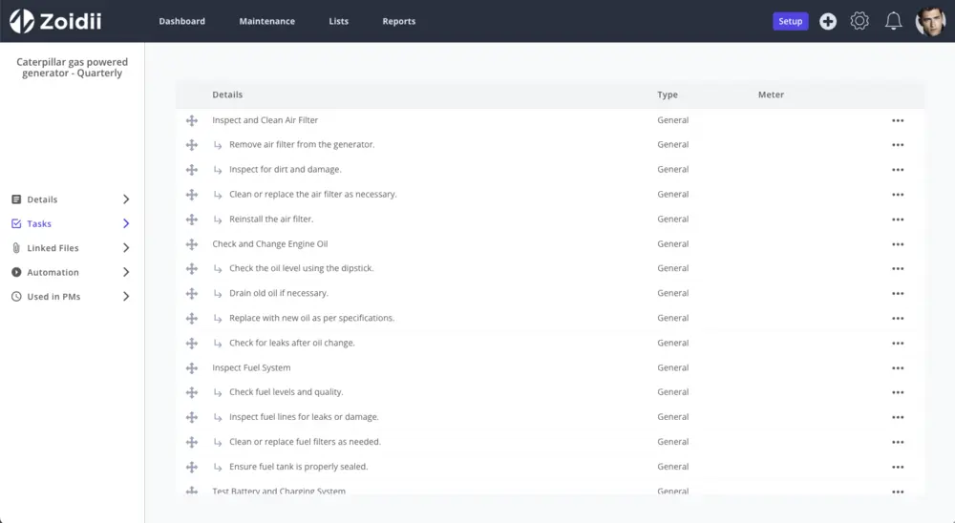Expand the Automation chevron
955x523 pixels.
(126, 273)
